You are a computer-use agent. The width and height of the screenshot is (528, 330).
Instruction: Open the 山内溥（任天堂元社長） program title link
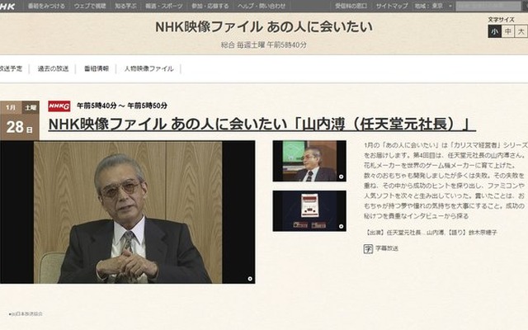pyautogui.click(x=262, y=125)
